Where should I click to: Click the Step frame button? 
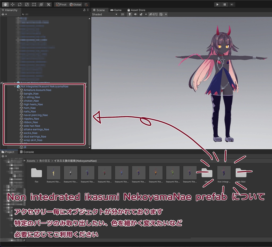[x=232, y=5]
